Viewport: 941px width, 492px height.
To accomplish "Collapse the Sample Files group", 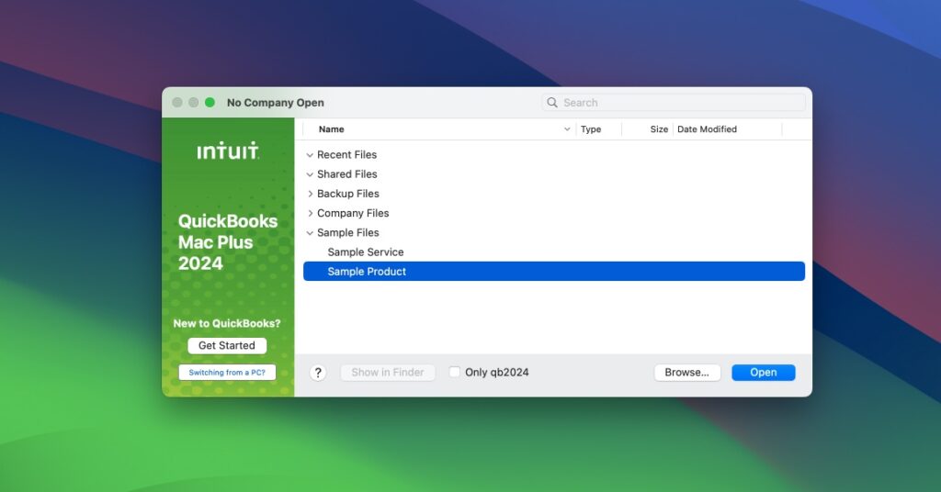I will [310, 232].
